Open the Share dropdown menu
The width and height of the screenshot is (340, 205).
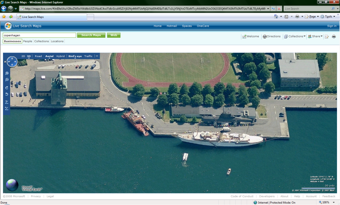coord(315,36)
